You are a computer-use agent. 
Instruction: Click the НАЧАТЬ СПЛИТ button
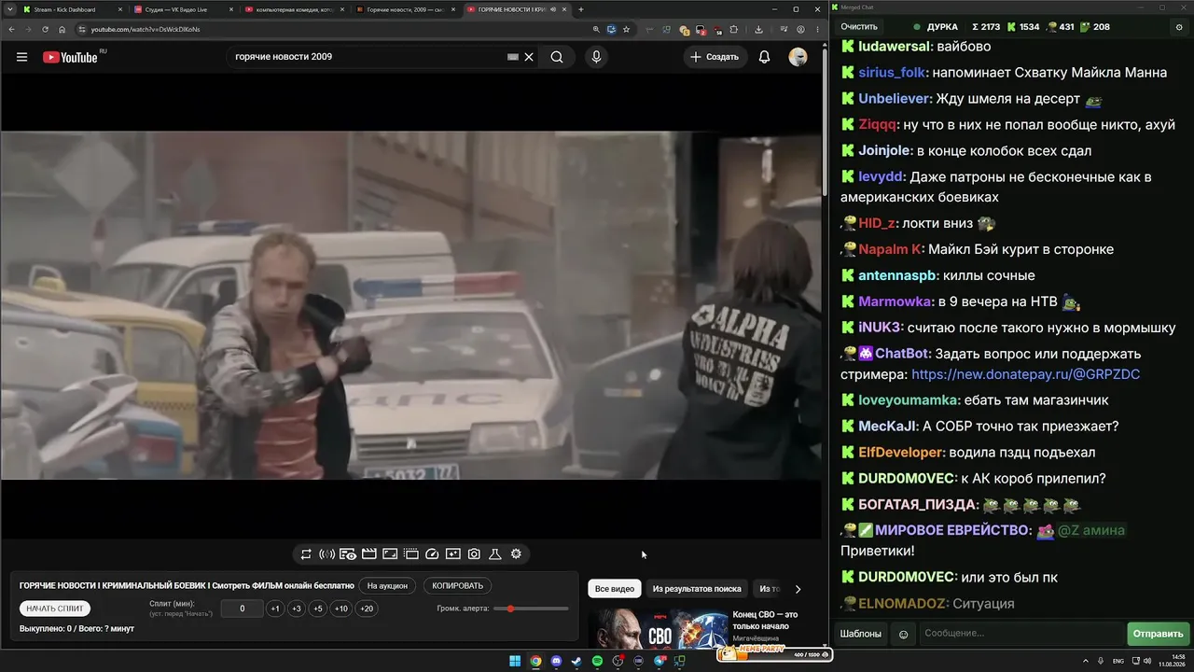click(x=55, y=609)
